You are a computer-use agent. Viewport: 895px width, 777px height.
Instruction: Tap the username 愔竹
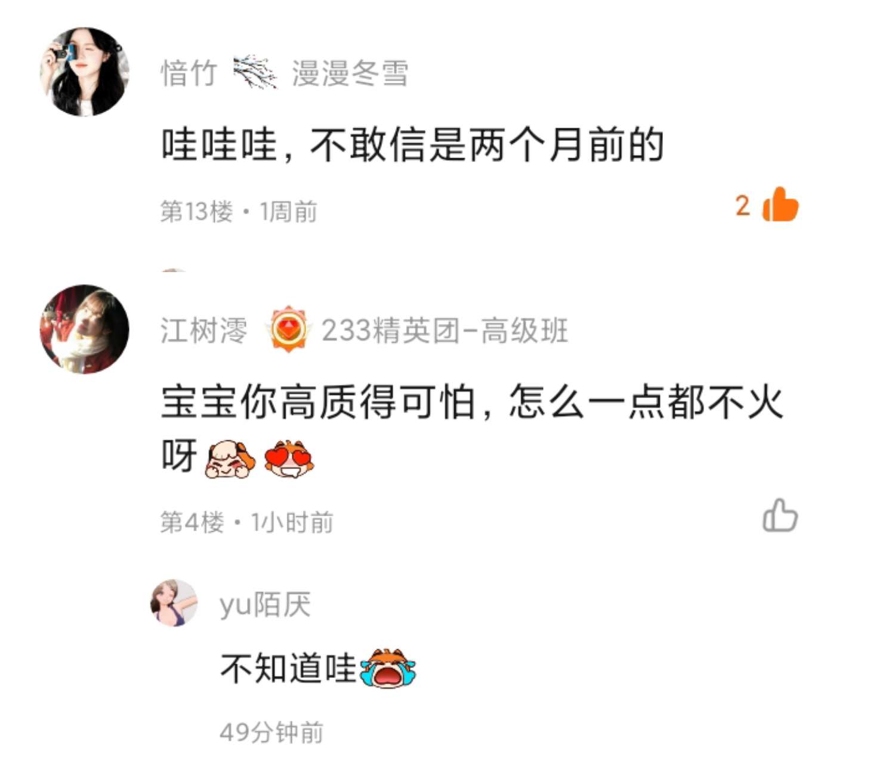(189, 73)
